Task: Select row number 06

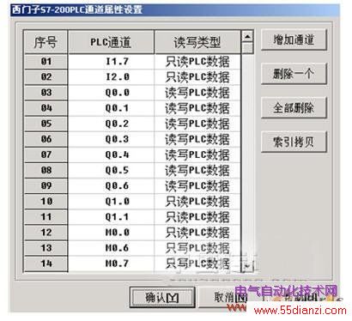Action: click(46, 139)
